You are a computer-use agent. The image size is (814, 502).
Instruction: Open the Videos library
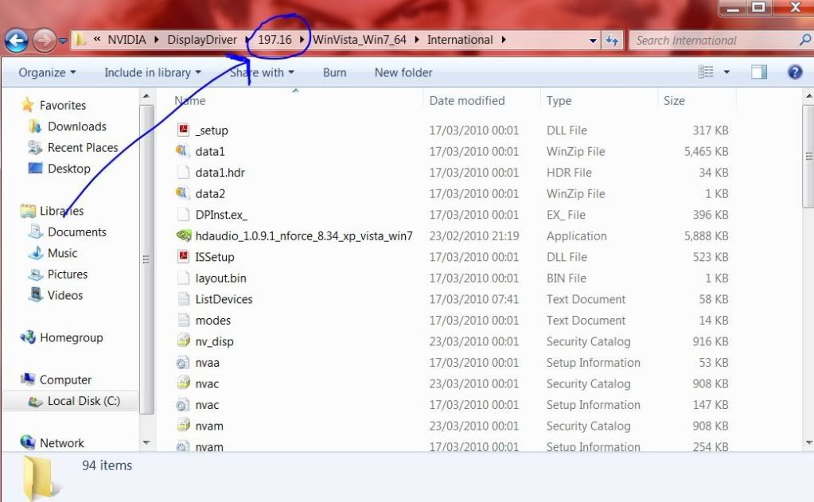[x=65, y=295]
